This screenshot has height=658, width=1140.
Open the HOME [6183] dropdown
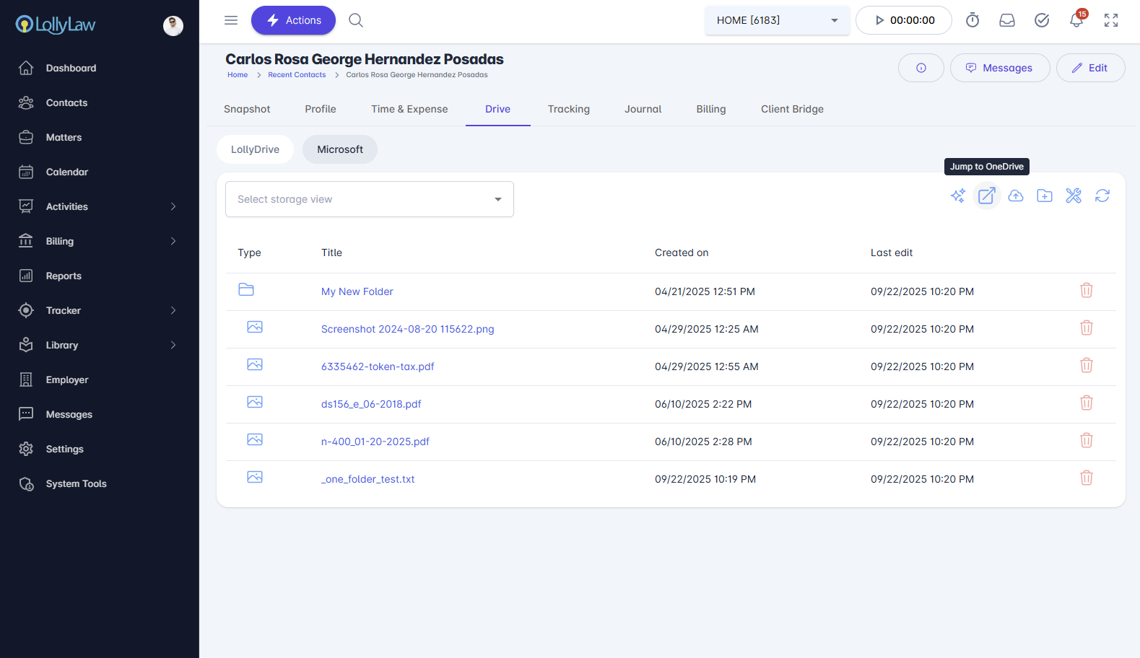coord(777,20)
